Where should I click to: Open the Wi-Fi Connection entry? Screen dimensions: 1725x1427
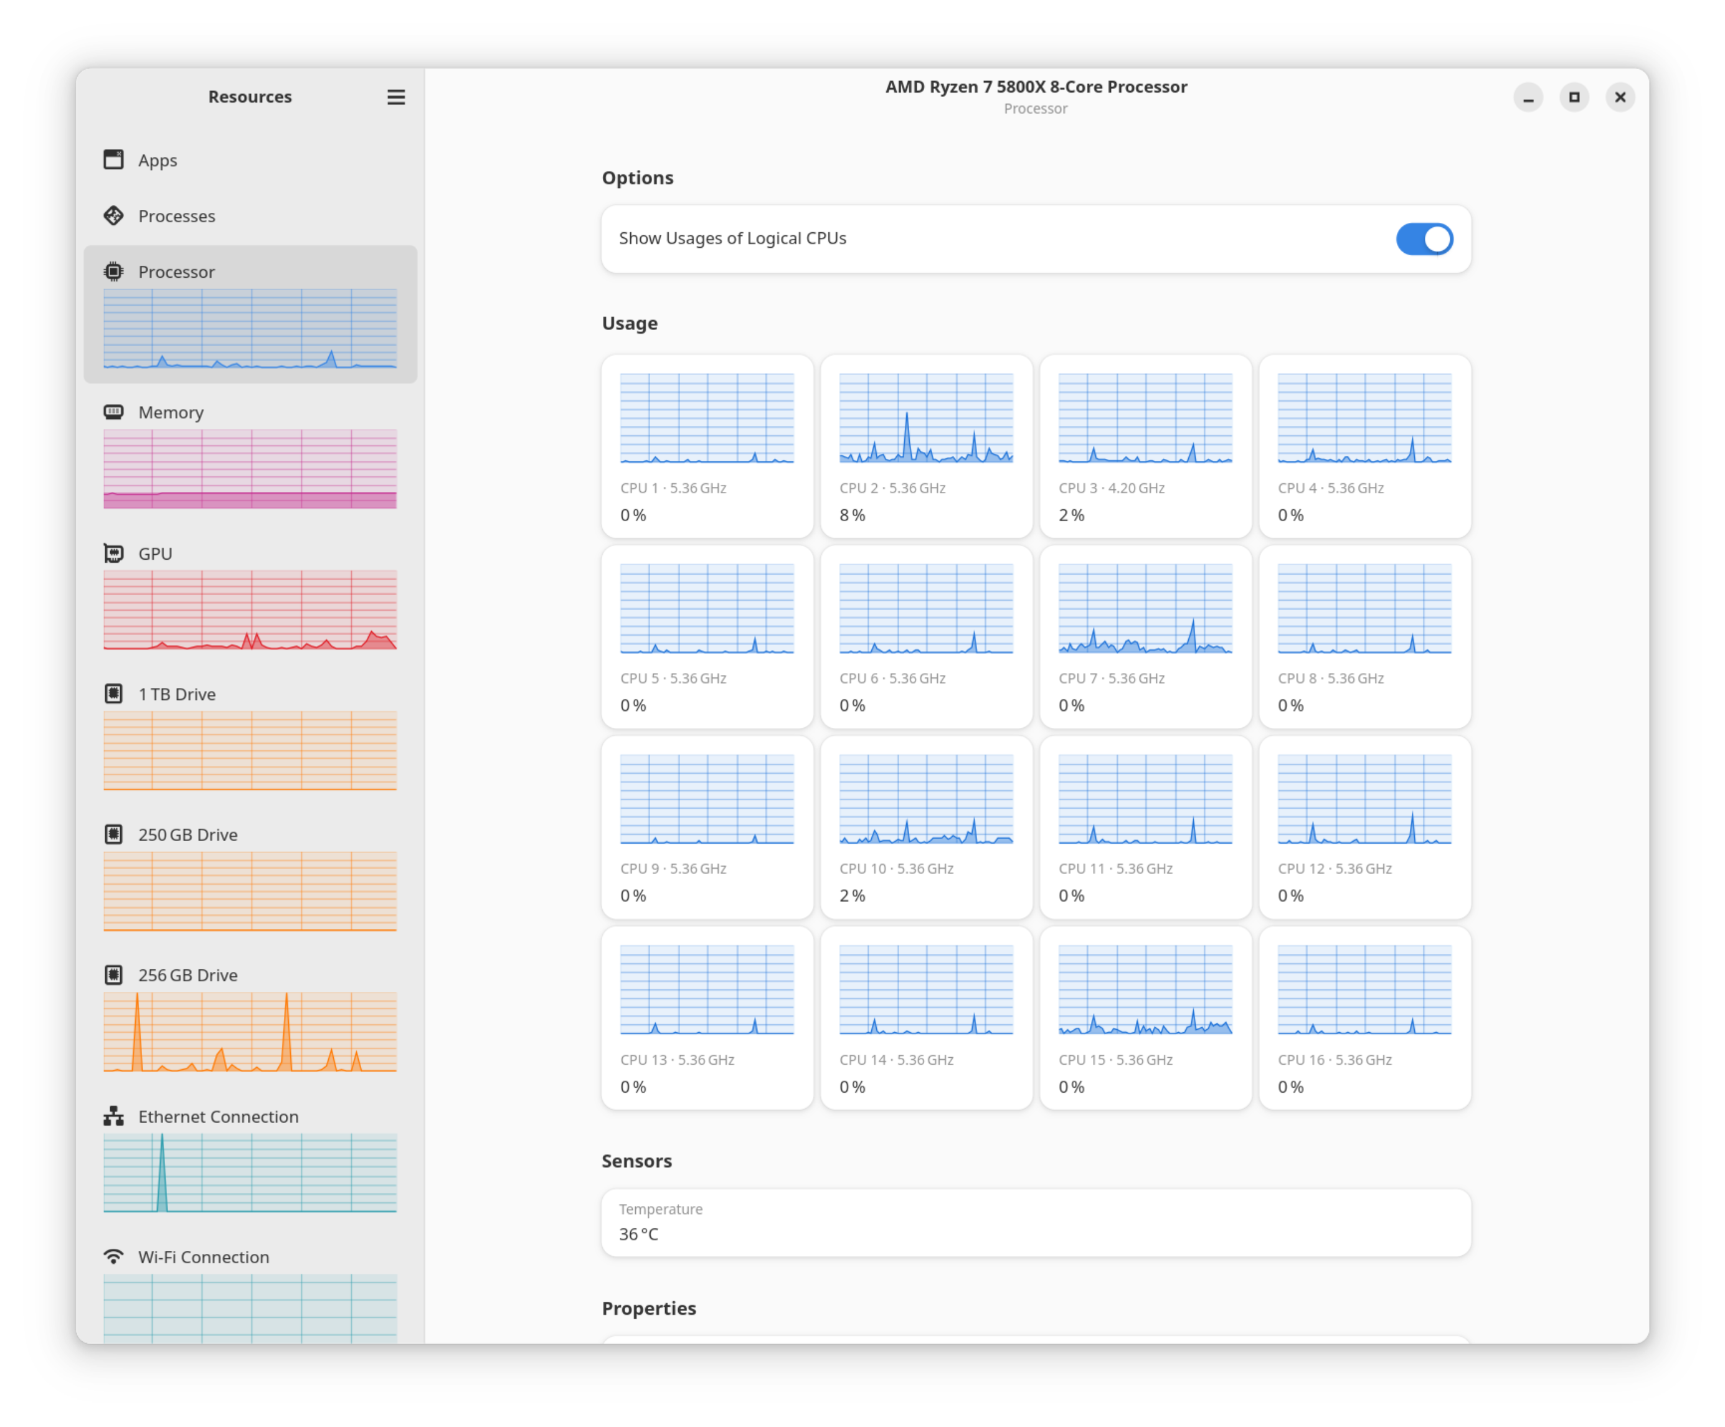point(250,1288)
